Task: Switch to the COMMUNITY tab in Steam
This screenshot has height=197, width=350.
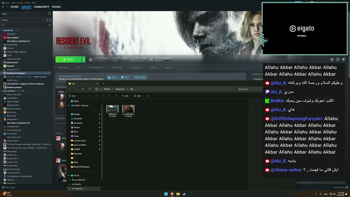Action: [42, 7]
